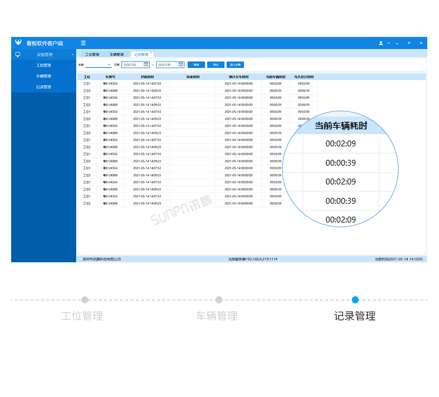Switch to the 工位管理 tab

[x=92, y=54]
